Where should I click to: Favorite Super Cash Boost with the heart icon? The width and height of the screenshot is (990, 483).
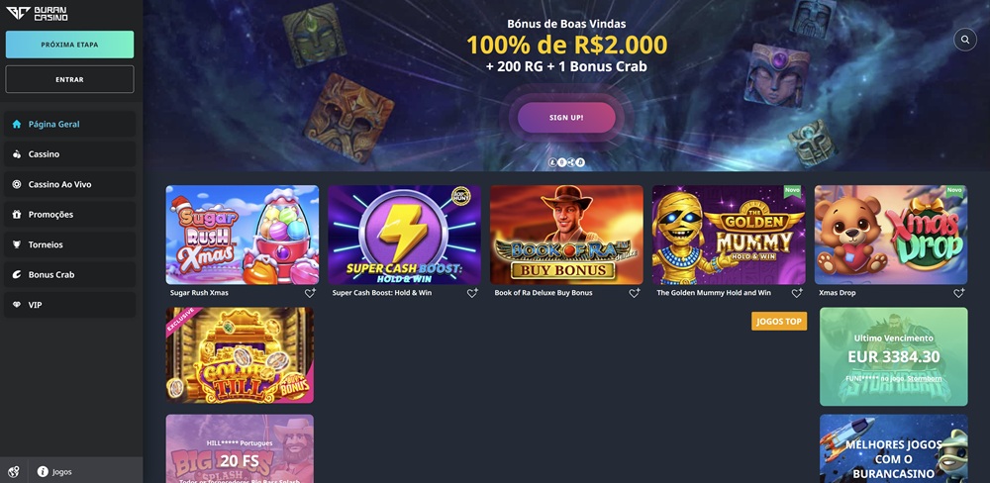tap(472, 293)
